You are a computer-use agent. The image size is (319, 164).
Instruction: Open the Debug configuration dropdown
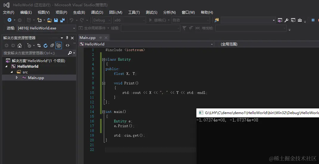102,20
